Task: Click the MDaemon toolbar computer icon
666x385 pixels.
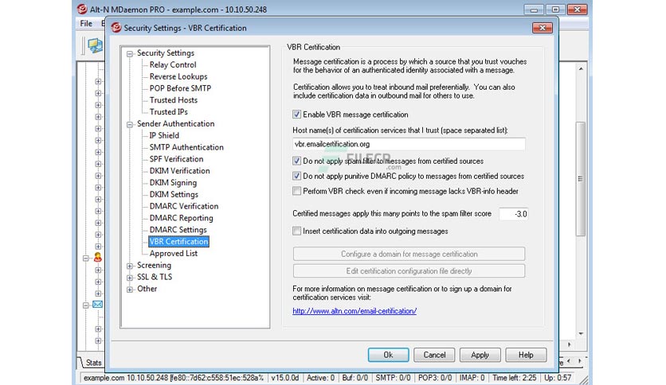Action: (x=95, y=46)
